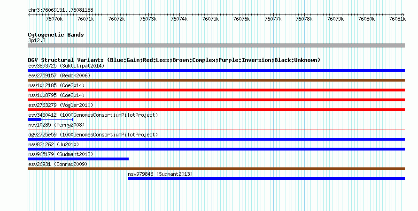Click the 76077k ruler tick label
The image size is (418, 211).
pos(273,19)
